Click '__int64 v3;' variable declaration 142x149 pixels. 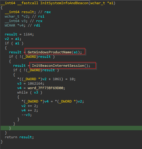click(16, 21)
